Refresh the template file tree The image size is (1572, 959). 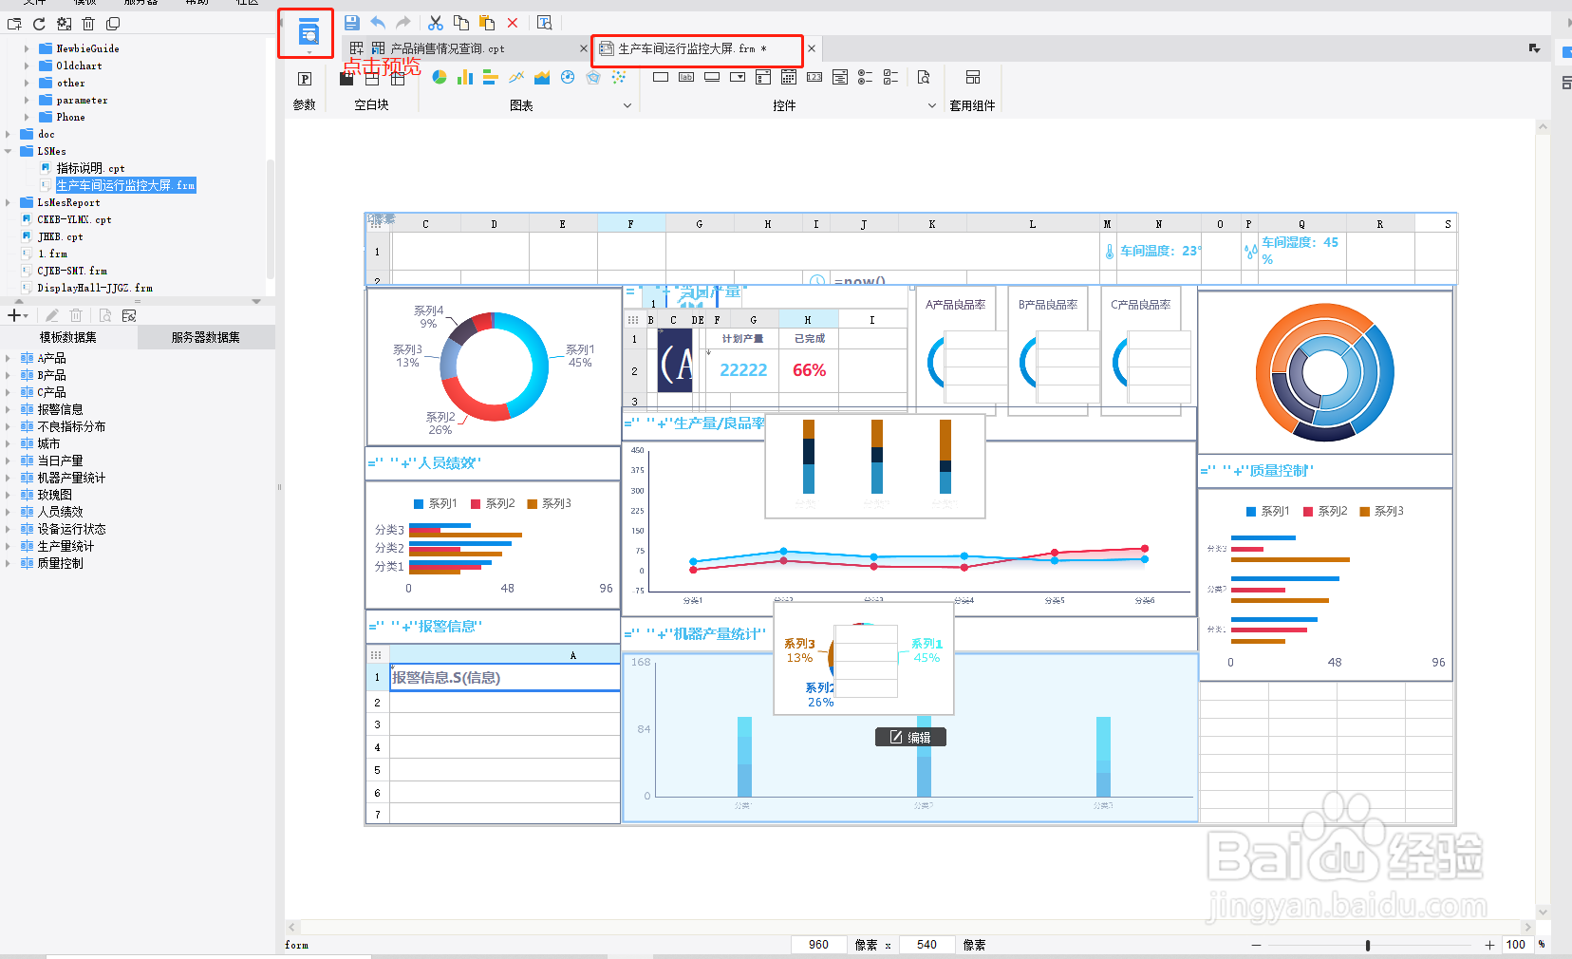pos(39,24)
